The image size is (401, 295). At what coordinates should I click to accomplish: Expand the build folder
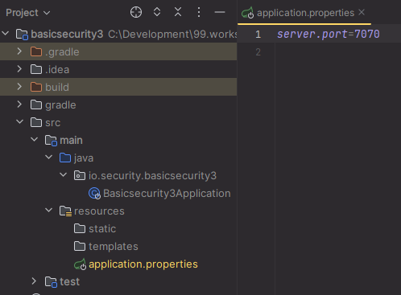[19, 87]
